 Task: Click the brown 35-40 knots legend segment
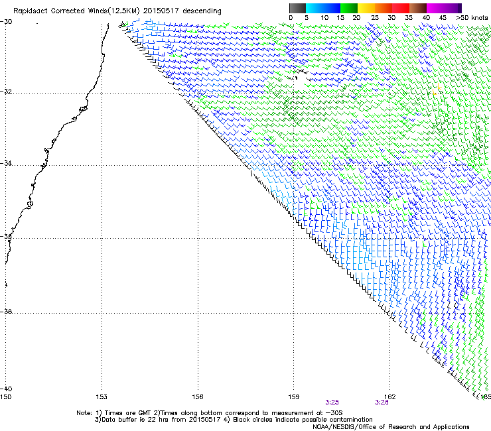click(x=418, y=9)
